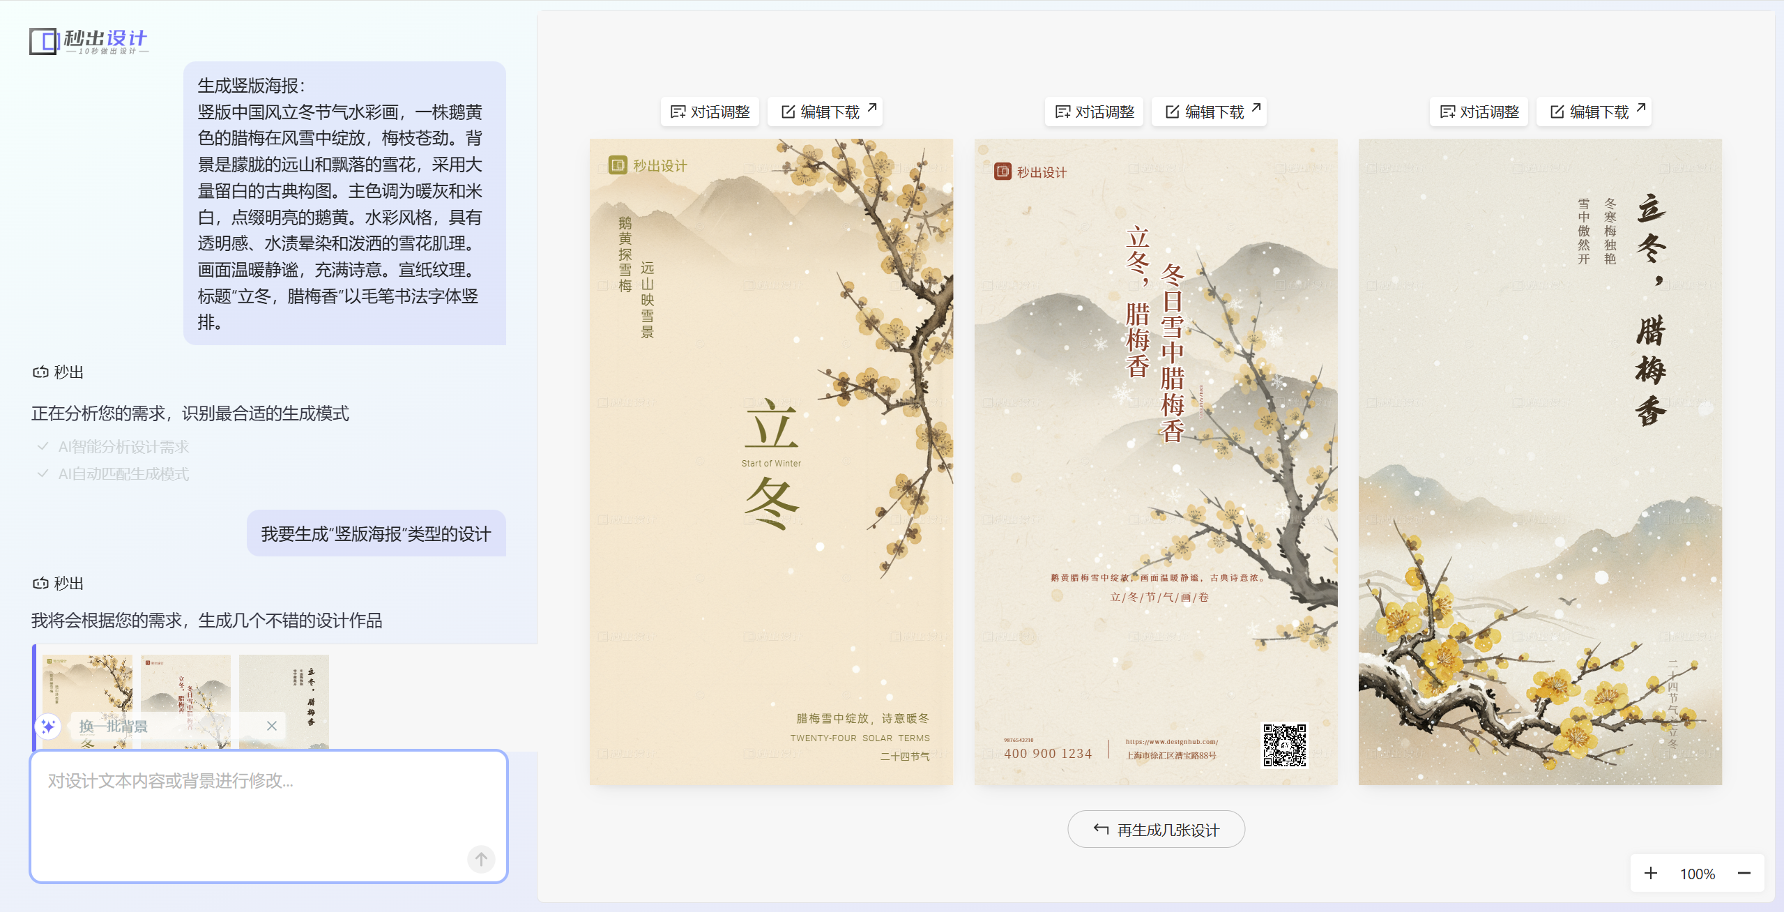Zoom out with the minus icon

click(1744, 874)
